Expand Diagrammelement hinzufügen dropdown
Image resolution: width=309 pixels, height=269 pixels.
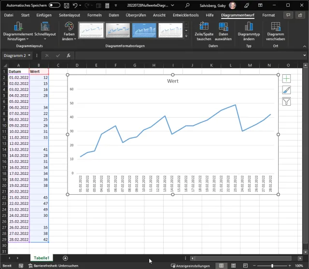click(18, 30)
